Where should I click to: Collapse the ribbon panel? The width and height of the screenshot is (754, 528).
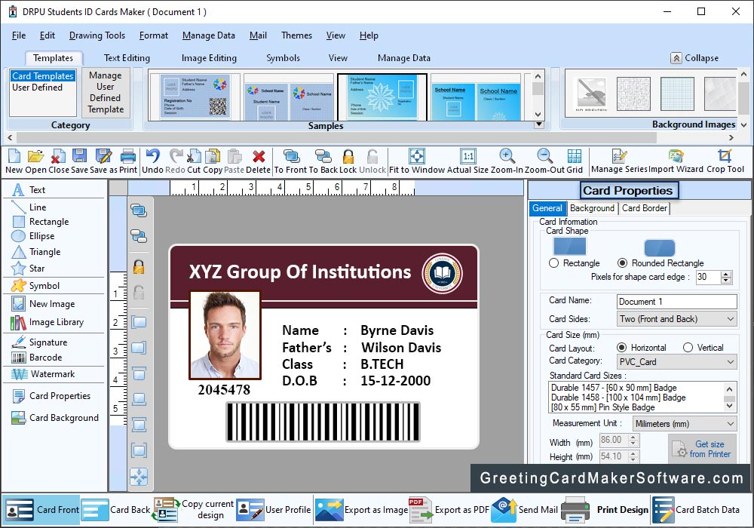(x=695, y=58)
